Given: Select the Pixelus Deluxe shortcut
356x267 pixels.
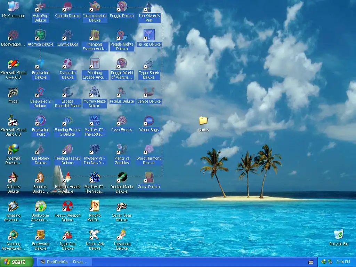Looking at the screenshot, I should click(122, 92).
